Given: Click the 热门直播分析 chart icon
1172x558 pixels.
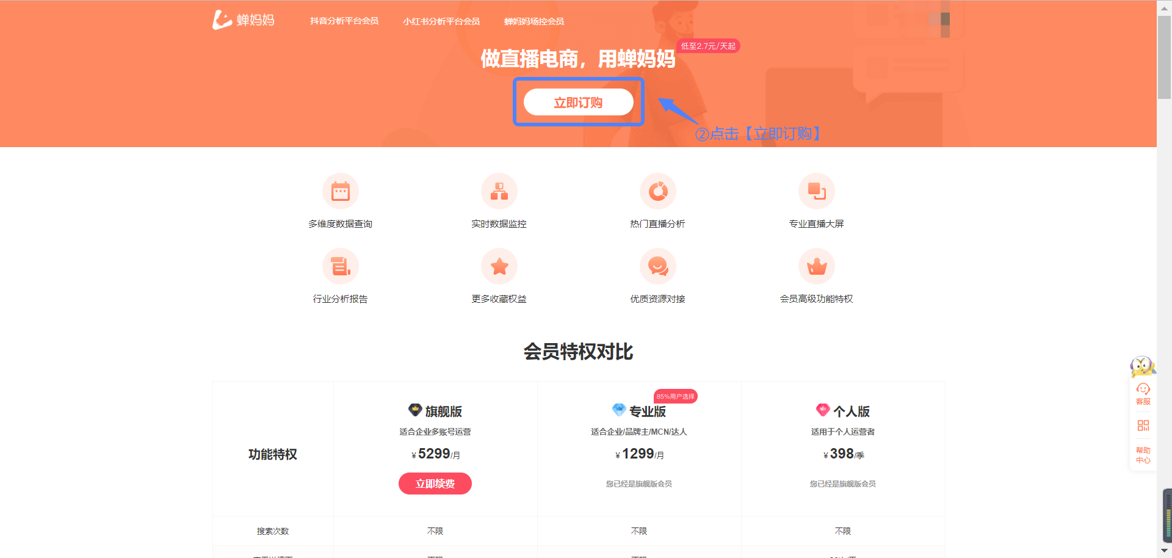Looking at the screenshot, I should pos(657,191).
